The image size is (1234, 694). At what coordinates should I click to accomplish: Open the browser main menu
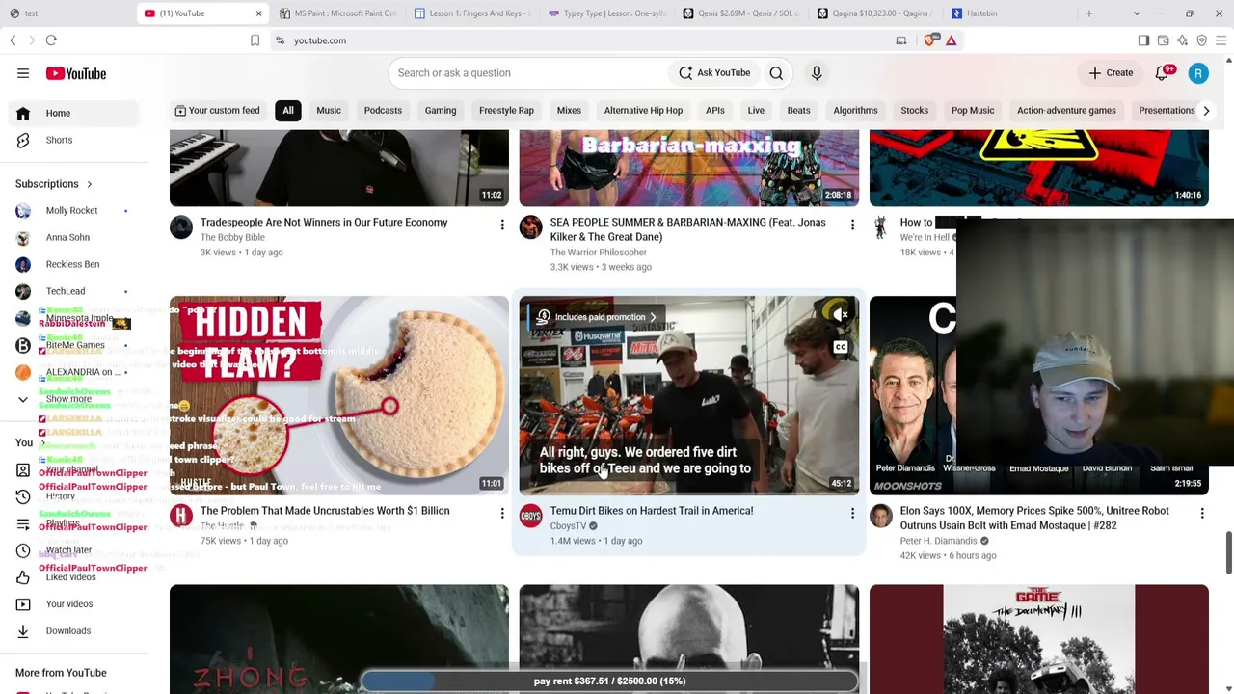(1221, 40)
